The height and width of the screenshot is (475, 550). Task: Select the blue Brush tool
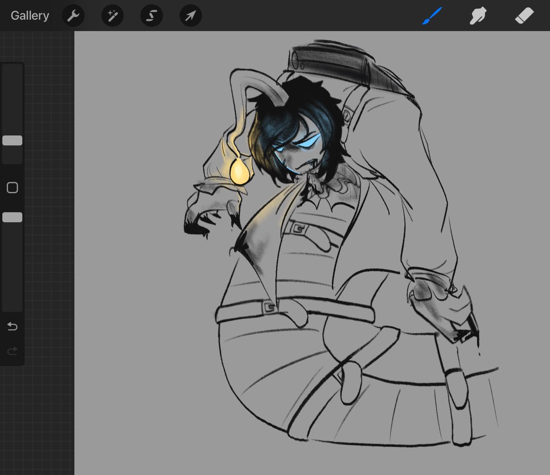(432, 16)
